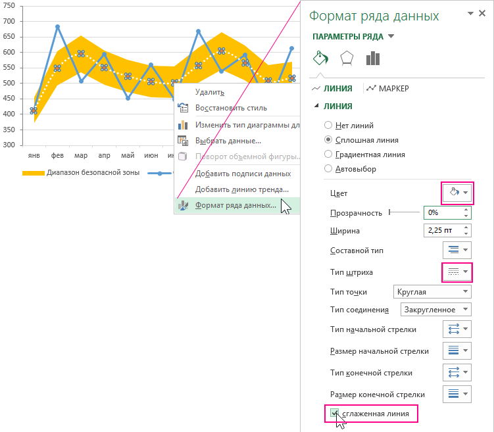Choose Добавить линию тренда menu item

click(241, 189)
